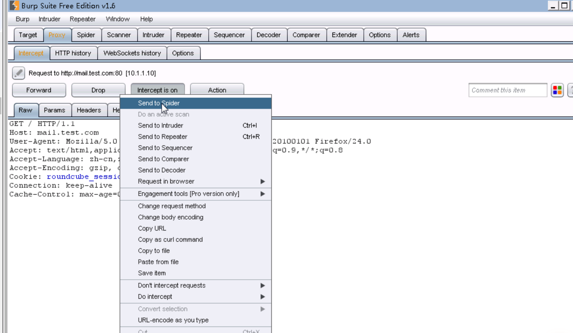The height and width of the screenshot is (333, 573).
Task: Switch to the Headers view tab
Action: coord(89,110)
